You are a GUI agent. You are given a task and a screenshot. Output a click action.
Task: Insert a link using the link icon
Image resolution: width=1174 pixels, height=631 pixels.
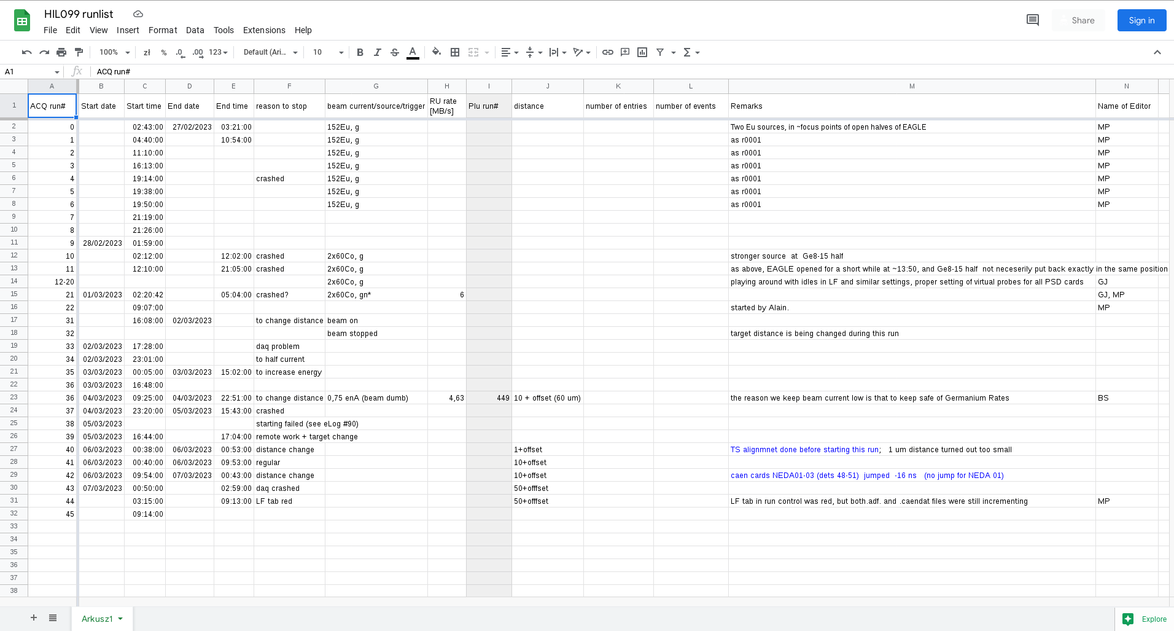(x=607, y=52)
